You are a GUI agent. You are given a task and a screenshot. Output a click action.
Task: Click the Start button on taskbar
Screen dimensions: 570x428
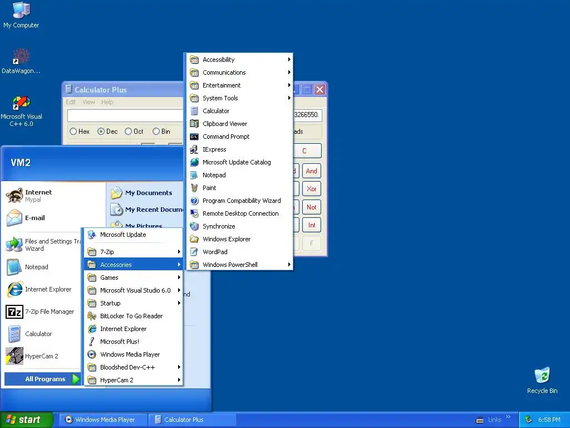(27, 420)
